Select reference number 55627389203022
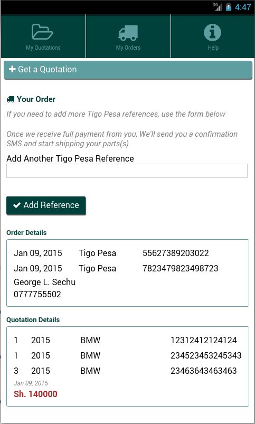Screen dimensions: 255x424 tap(176, 253)
